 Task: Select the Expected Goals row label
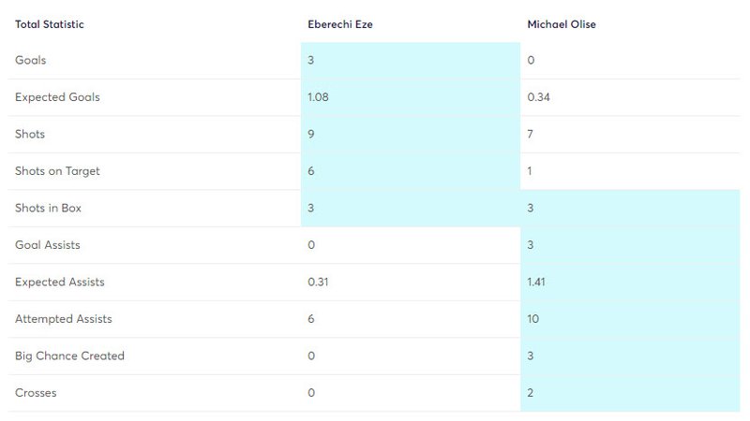tap(57, 97)
